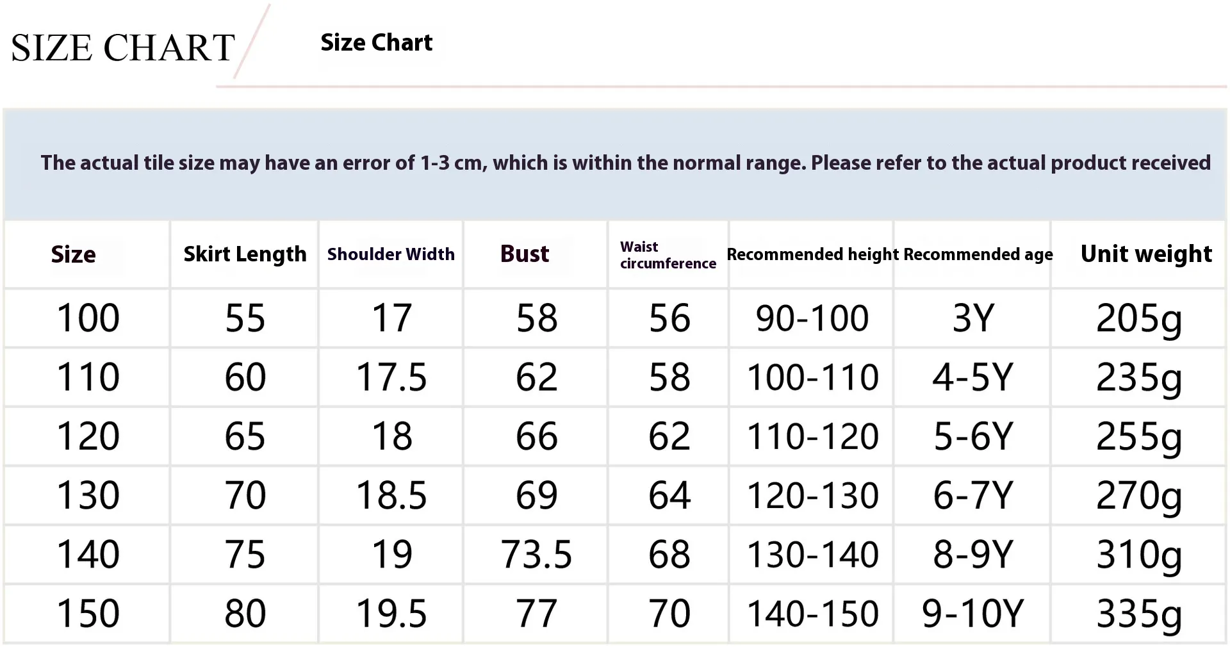
Task: Click the Bust column header
Action: (525, 254)
